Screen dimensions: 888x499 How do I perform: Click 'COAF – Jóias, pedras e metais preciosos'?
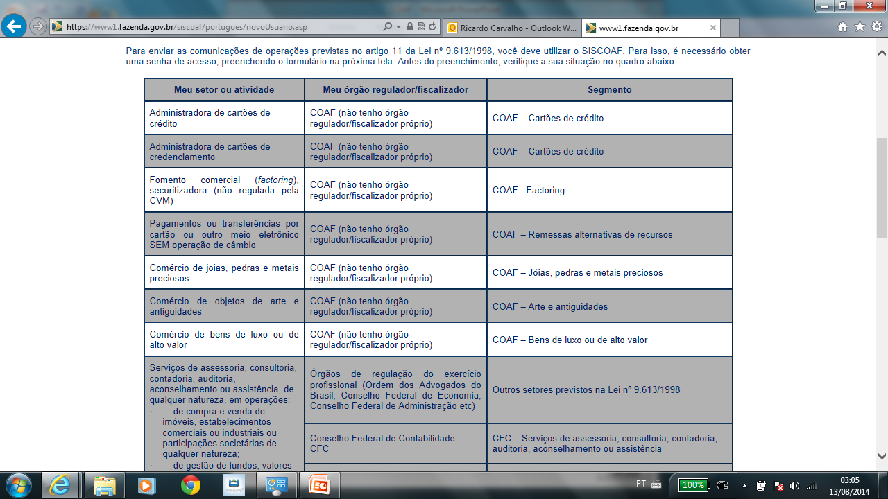[x=610, y=273]
